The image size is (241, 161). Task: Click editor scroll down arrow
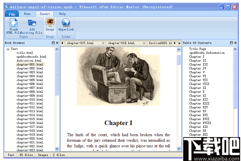(179, 149)
